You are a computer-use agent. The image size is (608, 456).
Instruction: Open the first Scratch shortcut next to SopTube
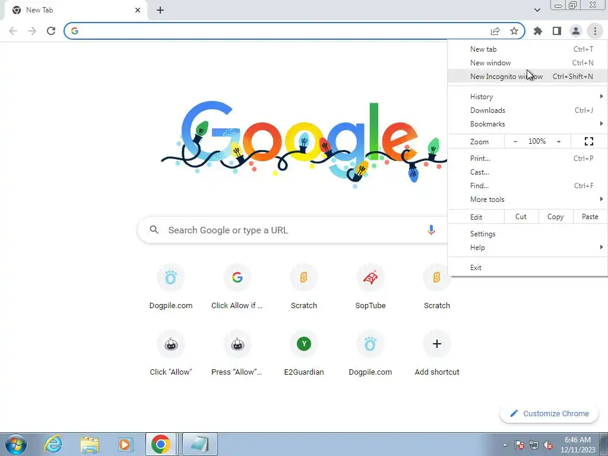(304, 287)
